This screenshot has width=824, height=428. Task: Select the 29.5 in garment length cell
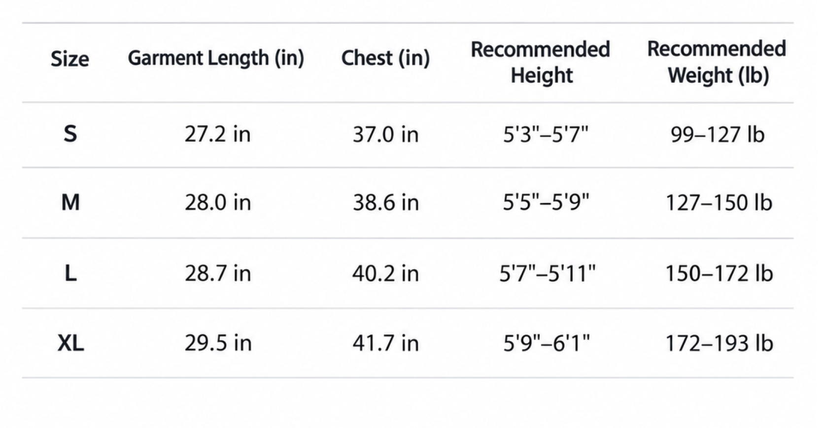point(218,343)
